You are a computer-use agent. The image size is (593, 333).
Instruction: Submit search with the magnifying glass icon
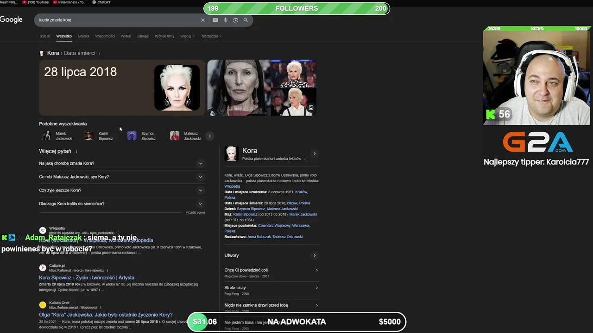coord(246,20)
